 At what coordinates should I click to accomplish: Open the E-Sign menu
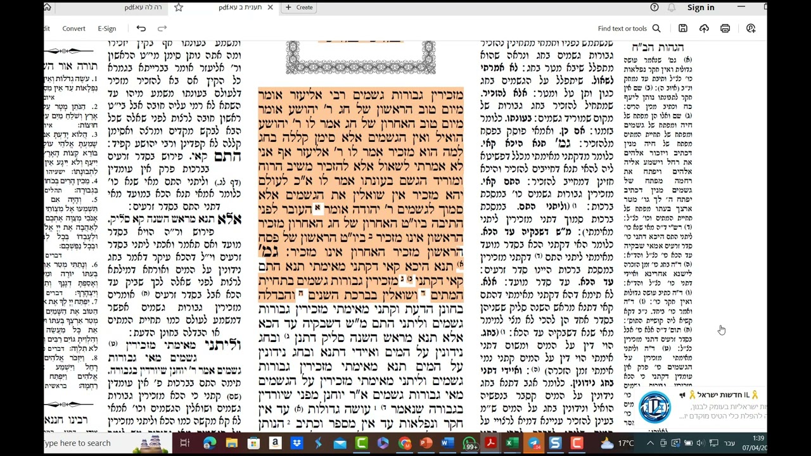point(106,28)
